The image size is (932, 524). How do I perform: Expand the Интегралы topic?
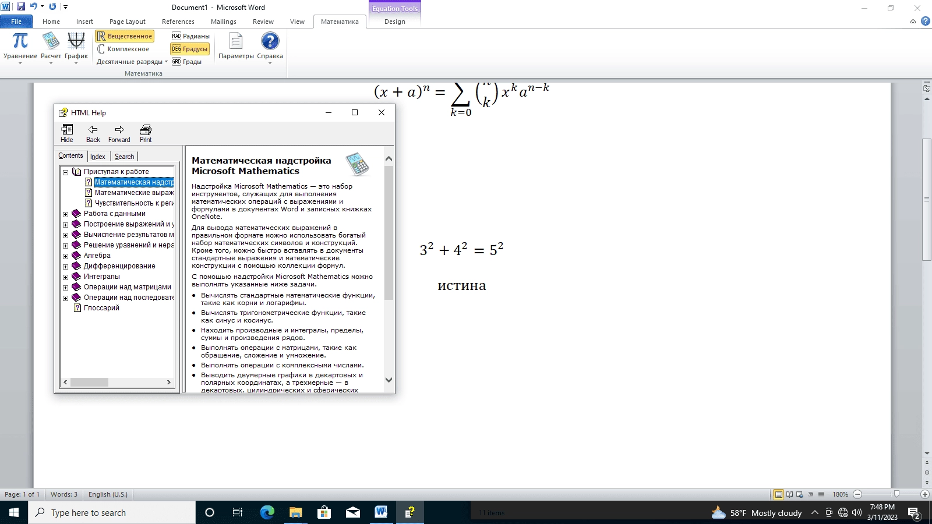tap(66, 277)
